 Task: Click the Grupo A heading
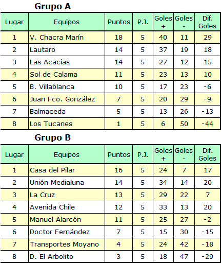click(52, 7)
